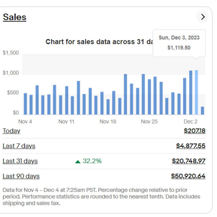Click the Nov 11 axis label
Viewport: 217px width, 217px height.
pos(66,122)
